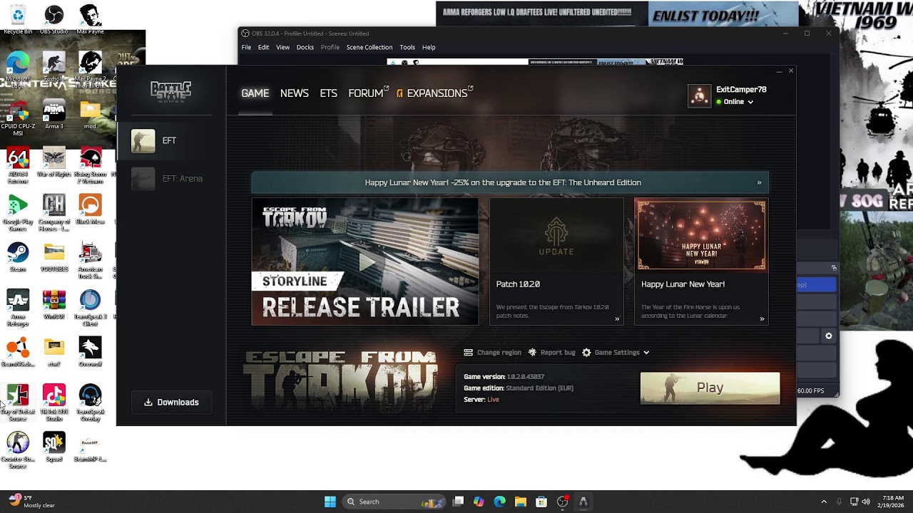Open EXPANSIONS tab
913x513 pixels.
(435, 93)
